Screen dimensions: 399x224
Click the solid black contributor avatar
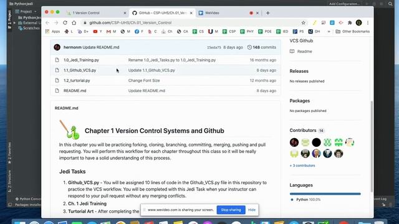(316, 142)
